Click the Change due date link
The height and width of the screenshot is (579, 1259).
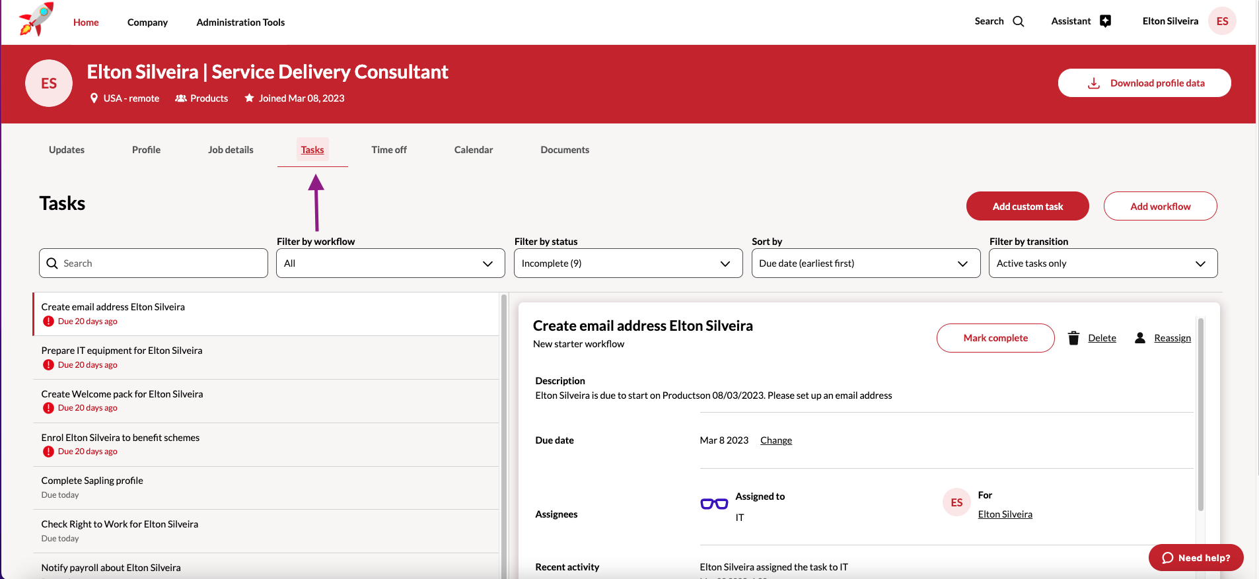776,440
